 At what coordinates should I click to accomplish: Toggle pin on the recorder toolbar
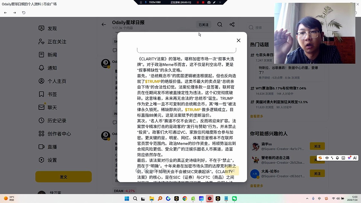146,2
